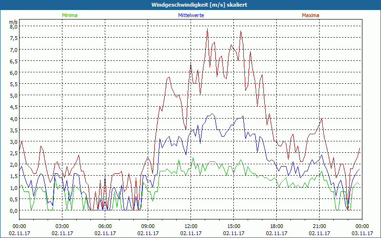Viewport: 381px width, 238px height.
Task: Click the m/s unit label on the axis
Action: (x=13, y=22)
